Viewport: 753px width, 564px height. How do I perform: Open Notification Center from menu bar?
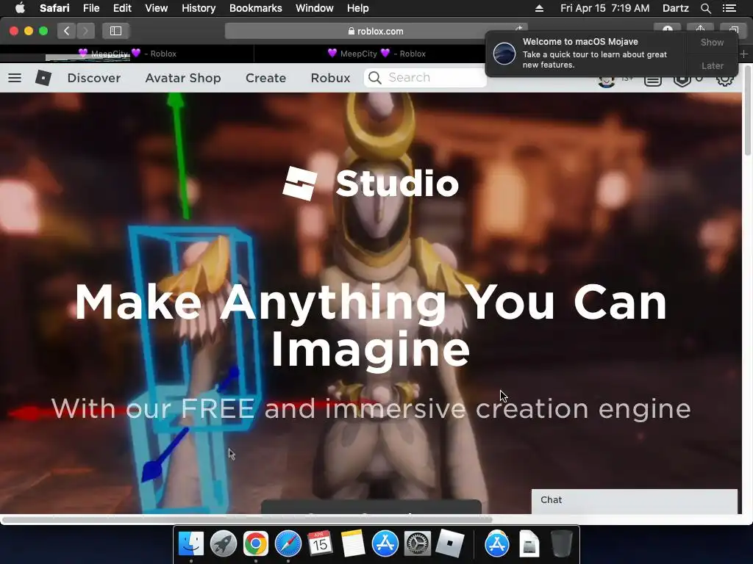(x=729, y=8)
